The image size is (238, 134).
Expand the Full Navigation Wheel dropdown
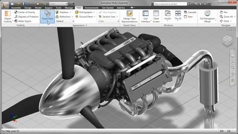(x=216, y=20)
